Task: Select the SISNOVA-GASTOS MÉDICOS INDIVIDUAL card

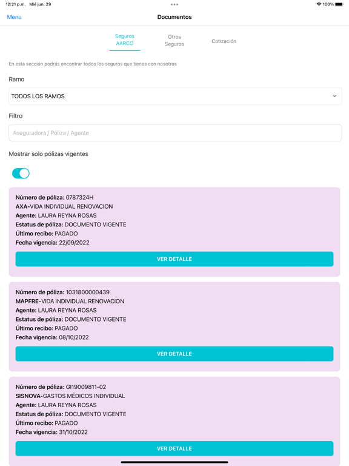Action: [174, 422]
